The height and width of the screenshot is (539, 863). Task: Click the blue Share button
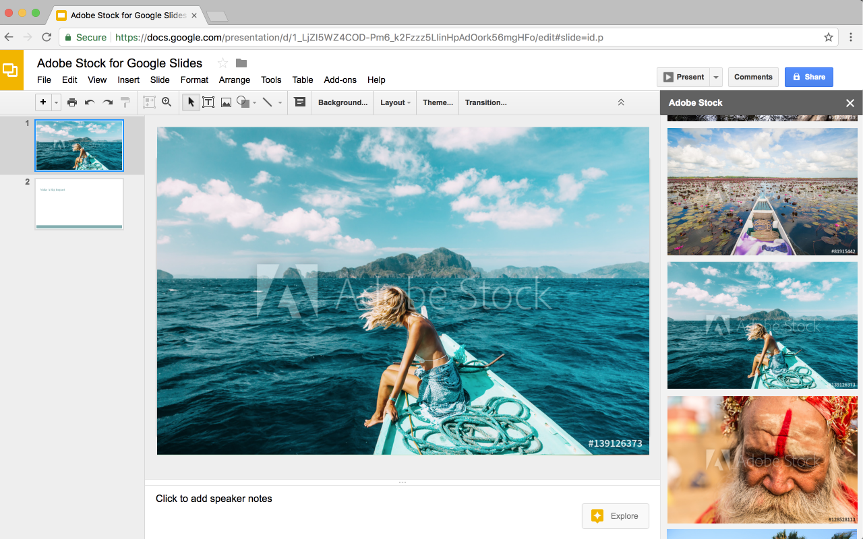809,77
